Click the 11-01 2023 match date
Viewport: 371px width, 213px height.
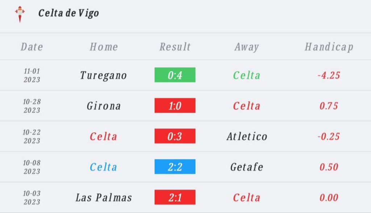(x=32, y=75)
